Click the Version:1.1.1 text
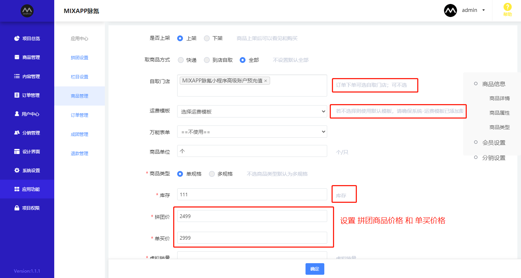Viewport: 521px width, 278px height. click(x=27, y=271)
